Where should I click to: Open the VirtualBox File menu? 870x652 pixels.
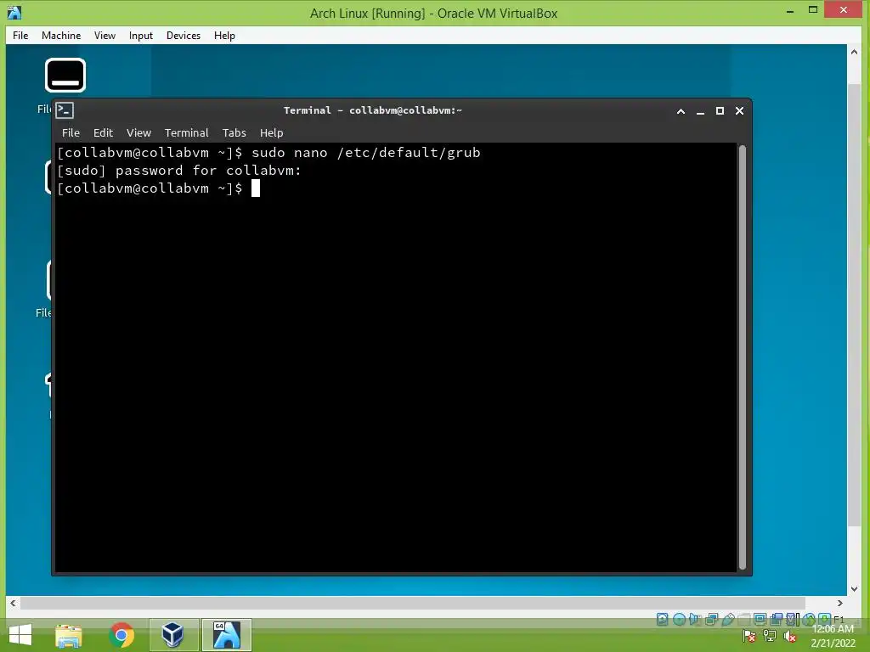pyautogui.click(x=20, y=36)
